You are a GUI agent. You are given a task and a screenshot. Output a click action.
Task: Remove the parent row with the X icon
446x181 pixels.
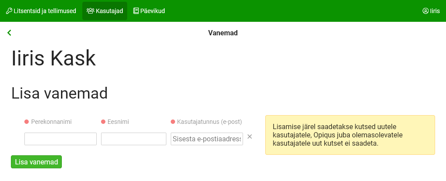(250, 137)
